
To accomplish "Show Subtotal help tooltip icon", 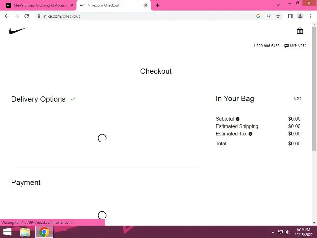I will click(237, 119).
